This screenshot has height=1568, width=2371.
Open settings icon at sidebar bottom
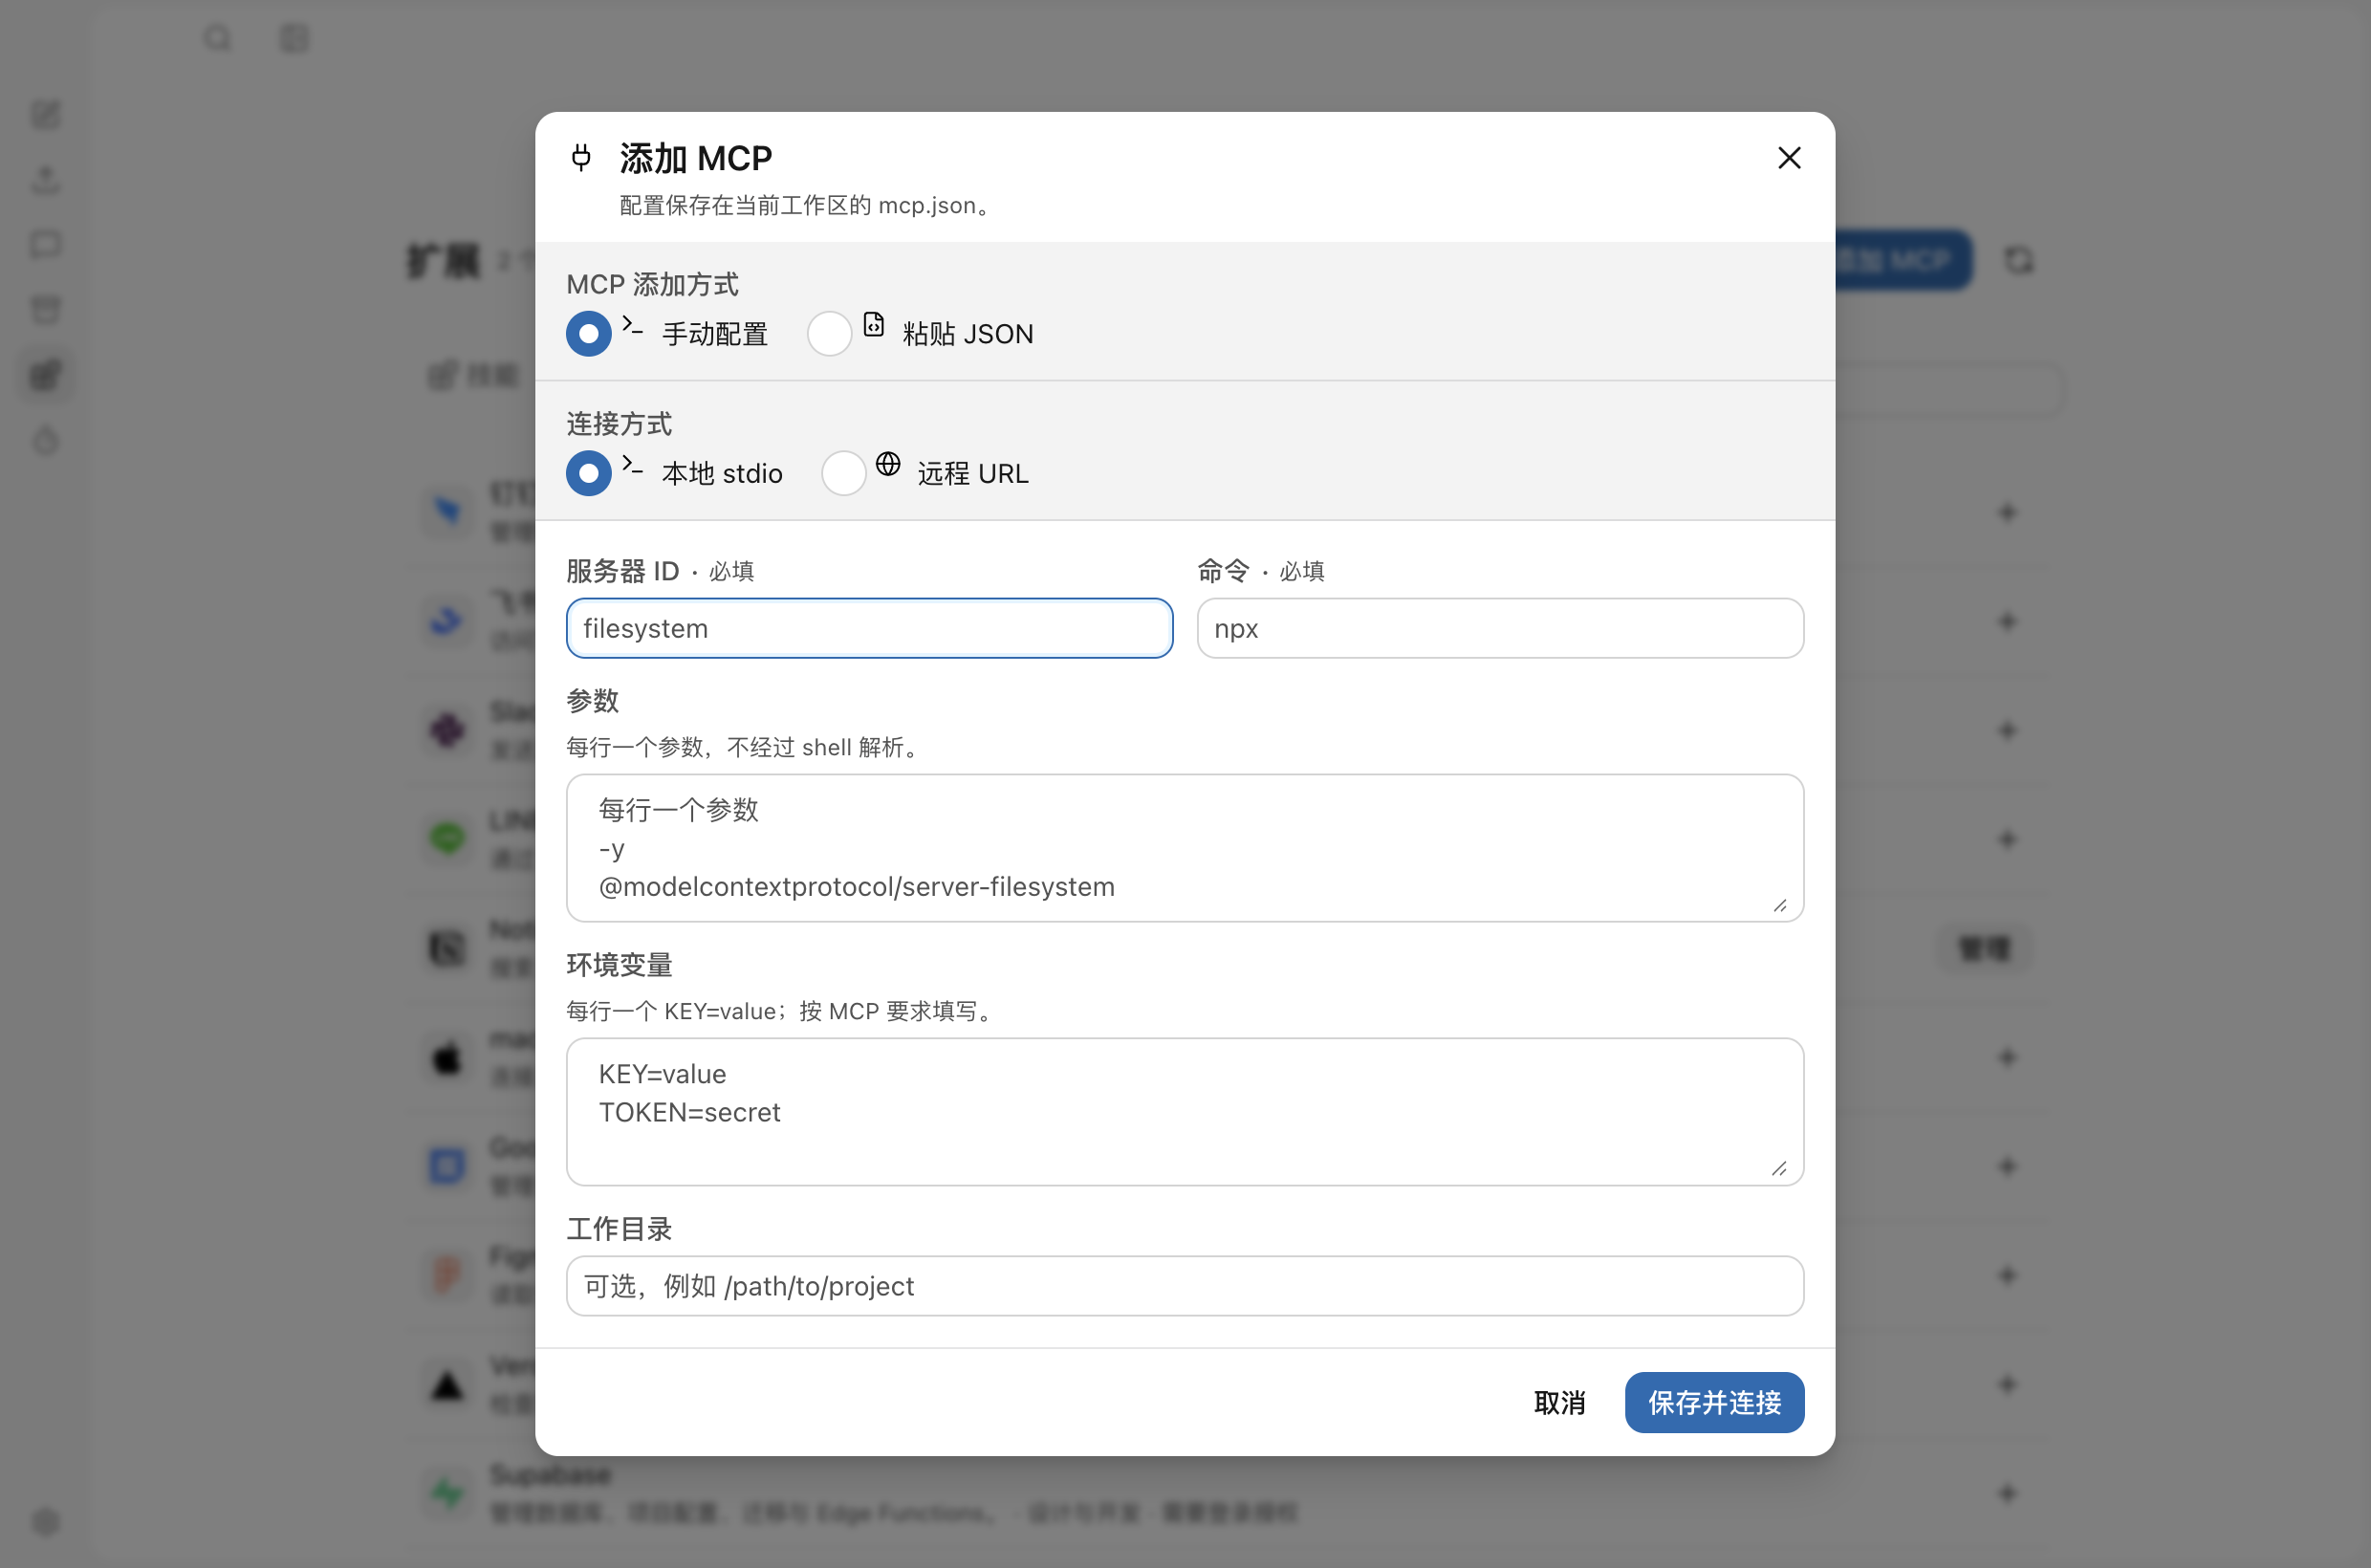pyautogui.click(x=46, y=1522)
